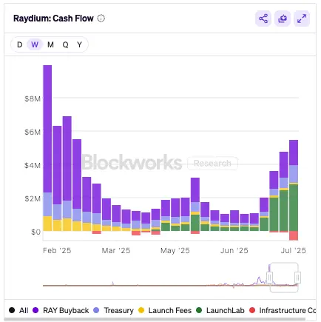Click the left range selector handle
Viewport: 321px width, 322px height.
[x=270, y=278]
